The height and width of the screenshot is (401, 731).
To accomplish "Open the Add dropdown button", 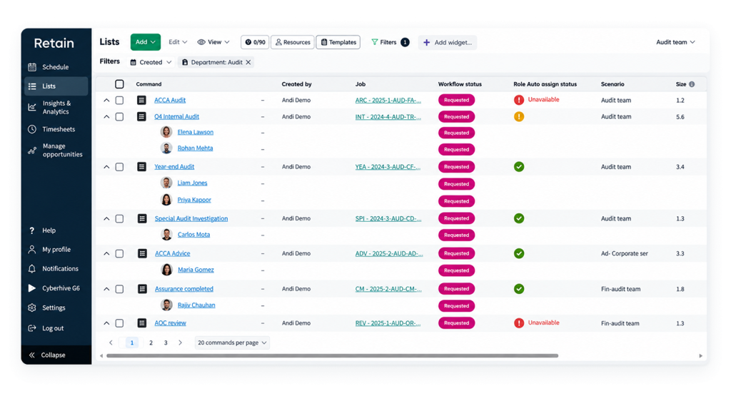I will [x=146, y=42].
